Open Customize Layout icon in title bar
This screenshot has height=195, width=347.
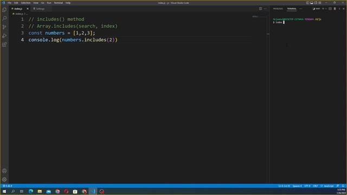click(x=320, y=3)
